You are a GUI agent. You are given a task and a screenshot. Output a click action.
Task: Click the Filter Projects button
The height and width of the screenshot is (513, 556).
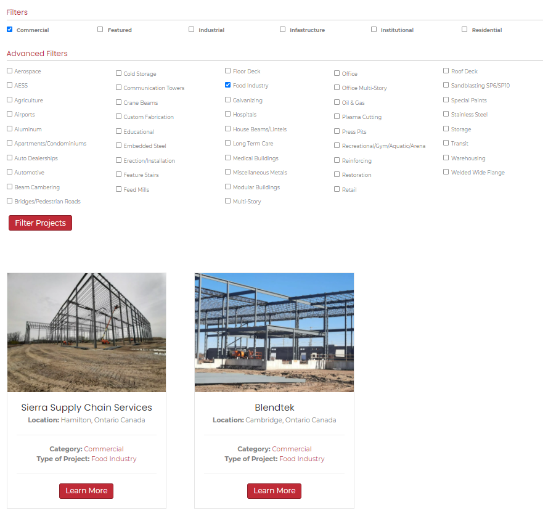(x=41, y=223)
